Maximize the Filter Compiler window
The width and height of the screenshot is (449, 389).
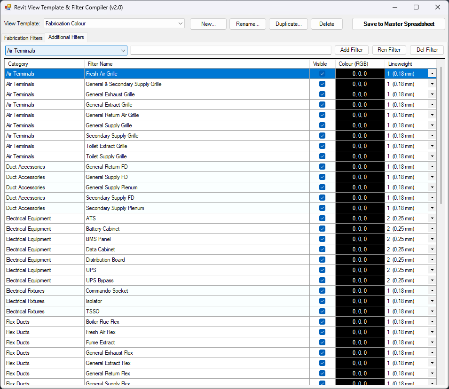pyautogui.click(x=416, y=7)
